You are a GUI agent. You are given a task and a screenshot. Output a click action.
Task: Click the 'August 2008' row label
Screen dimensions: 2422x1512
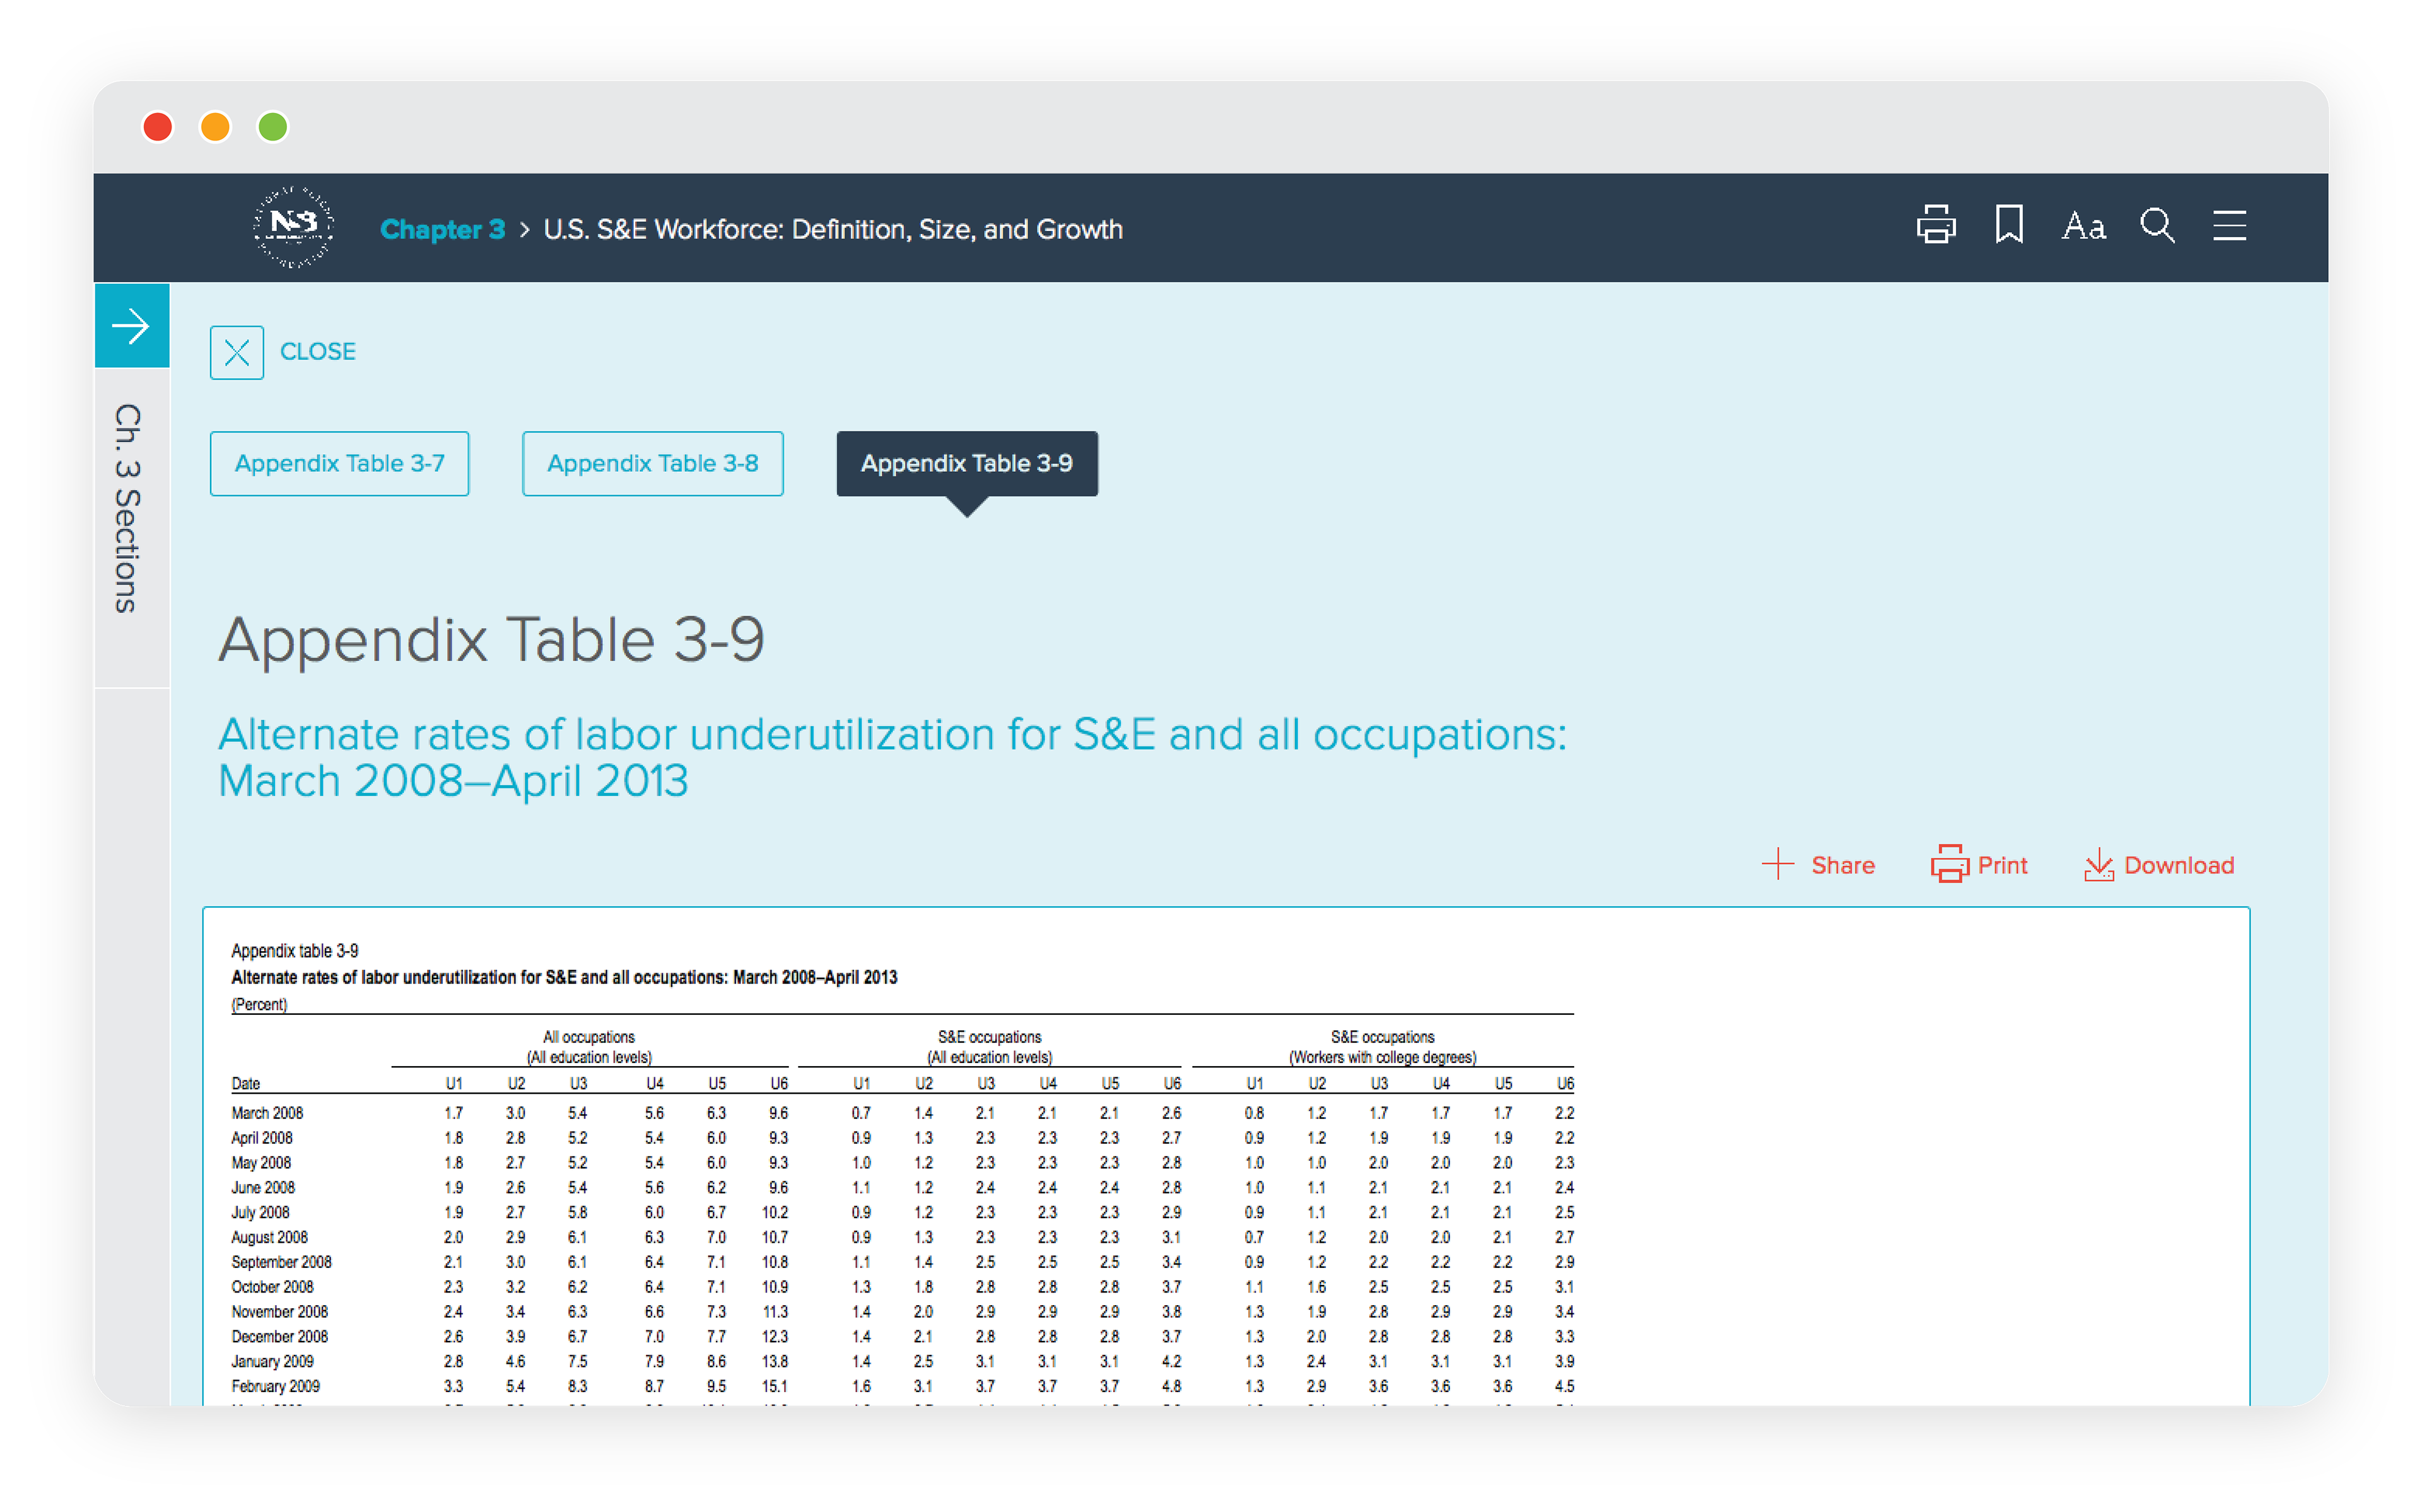click(x=270, y=1238)
